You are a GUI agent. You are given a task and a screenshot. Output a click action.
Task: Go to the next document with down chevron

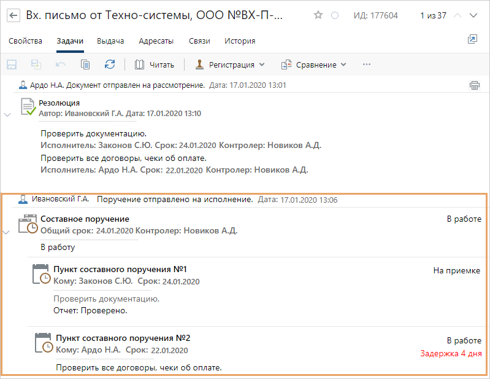click(x=473, y=15)
